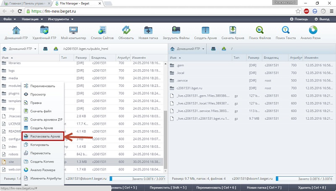This screenshot has width=336, height=191.
Task: Click left panel vertical scrollbar thumb
Action: [x=165, y=140]
